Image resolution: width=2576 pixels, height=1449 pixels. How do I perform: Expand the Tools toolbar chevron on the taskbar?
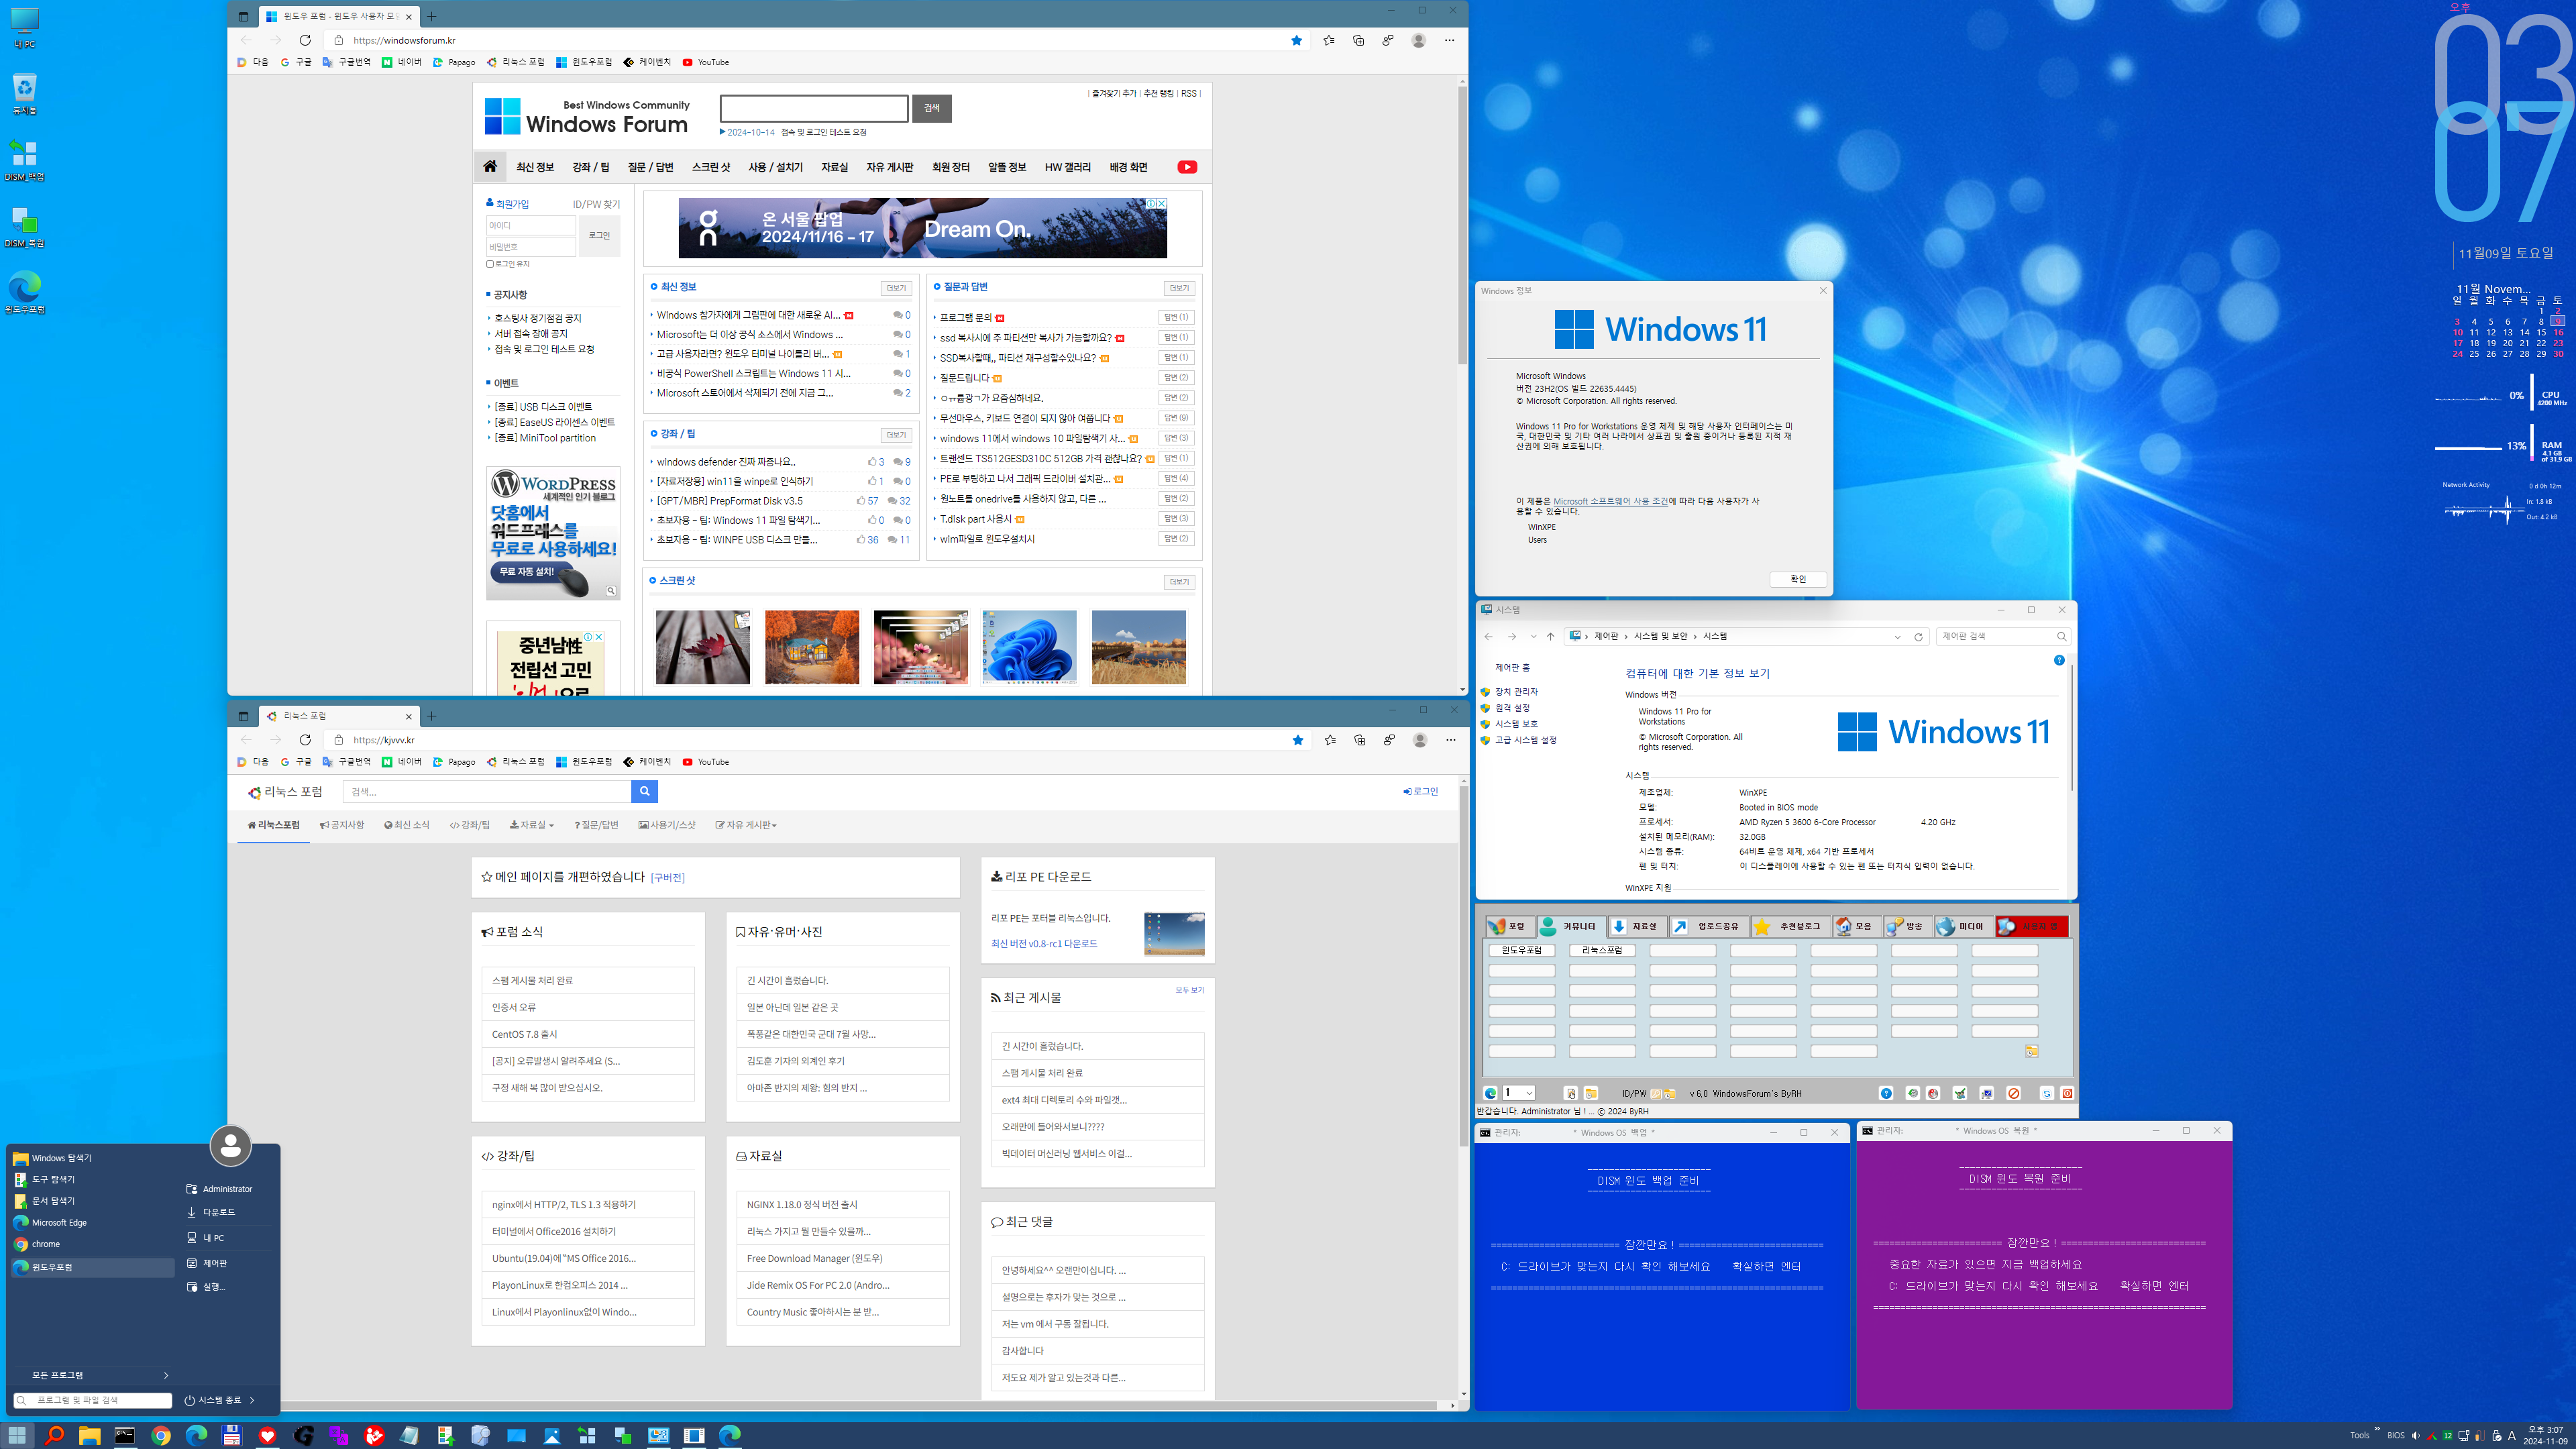(x=2377, y=1429)
